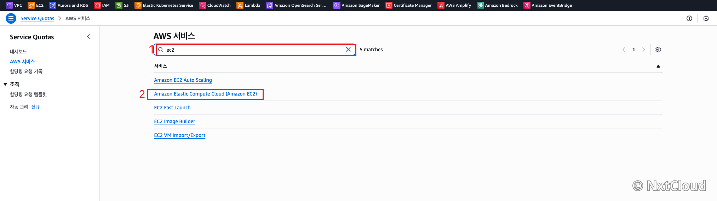The width and height of the screenshot is (717, 201).
Task: Click the 서비스 column header
Action: point(161,66)
